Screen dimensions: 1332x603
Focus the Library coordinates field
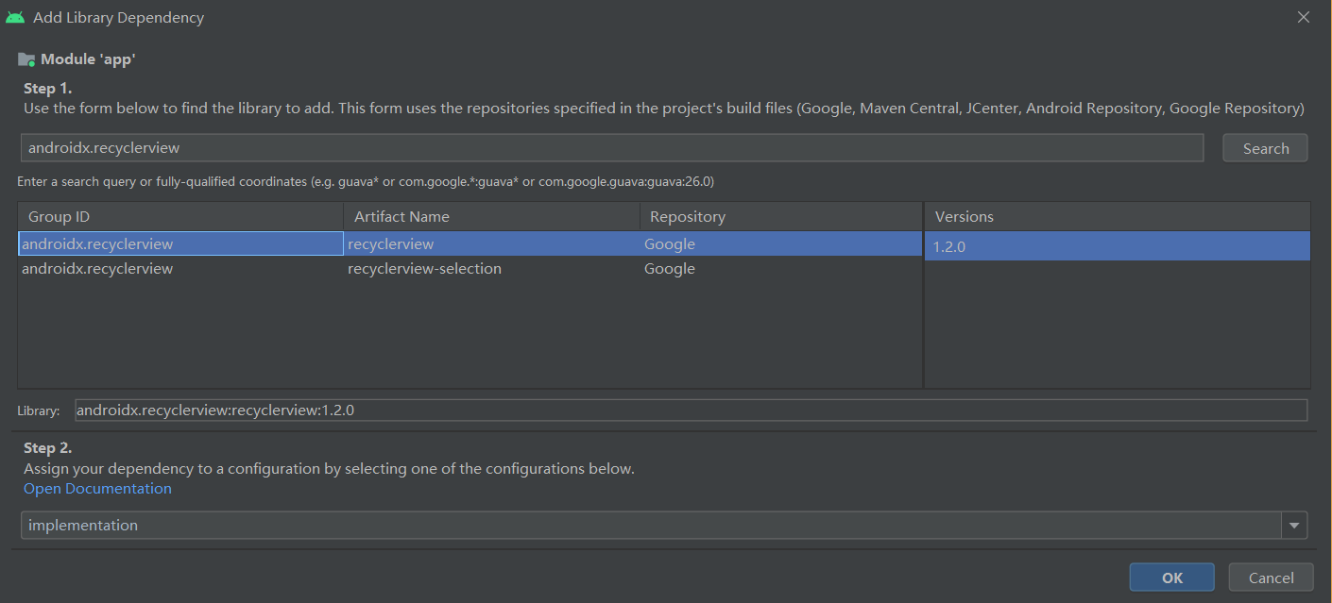click(692, 410)
